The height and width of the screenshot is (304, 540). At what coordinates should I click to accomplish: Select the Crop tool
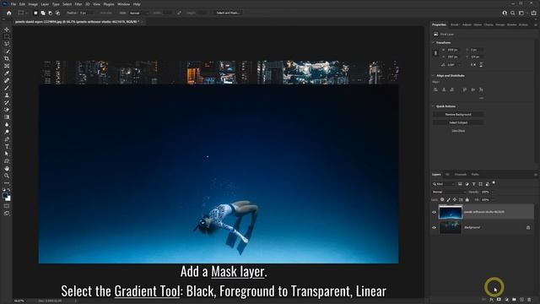pos(7,58)
